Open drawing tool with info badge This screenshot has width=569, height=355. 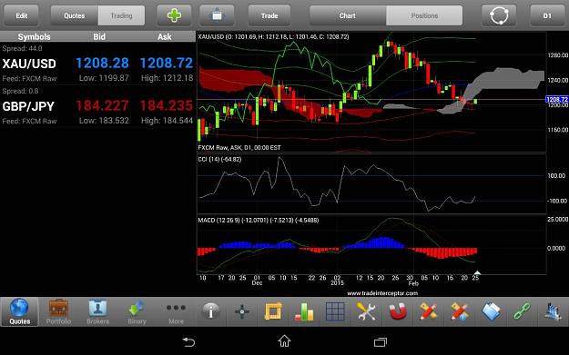click(x=460, y=311)
